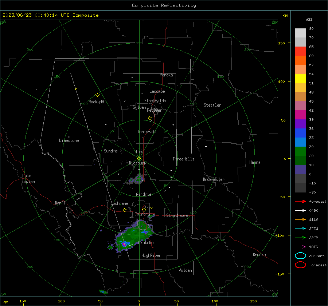This screenshot has height=306, width=328.
Task: Select the 80 dBZ light gray swatch
Action: click(300, 33)
